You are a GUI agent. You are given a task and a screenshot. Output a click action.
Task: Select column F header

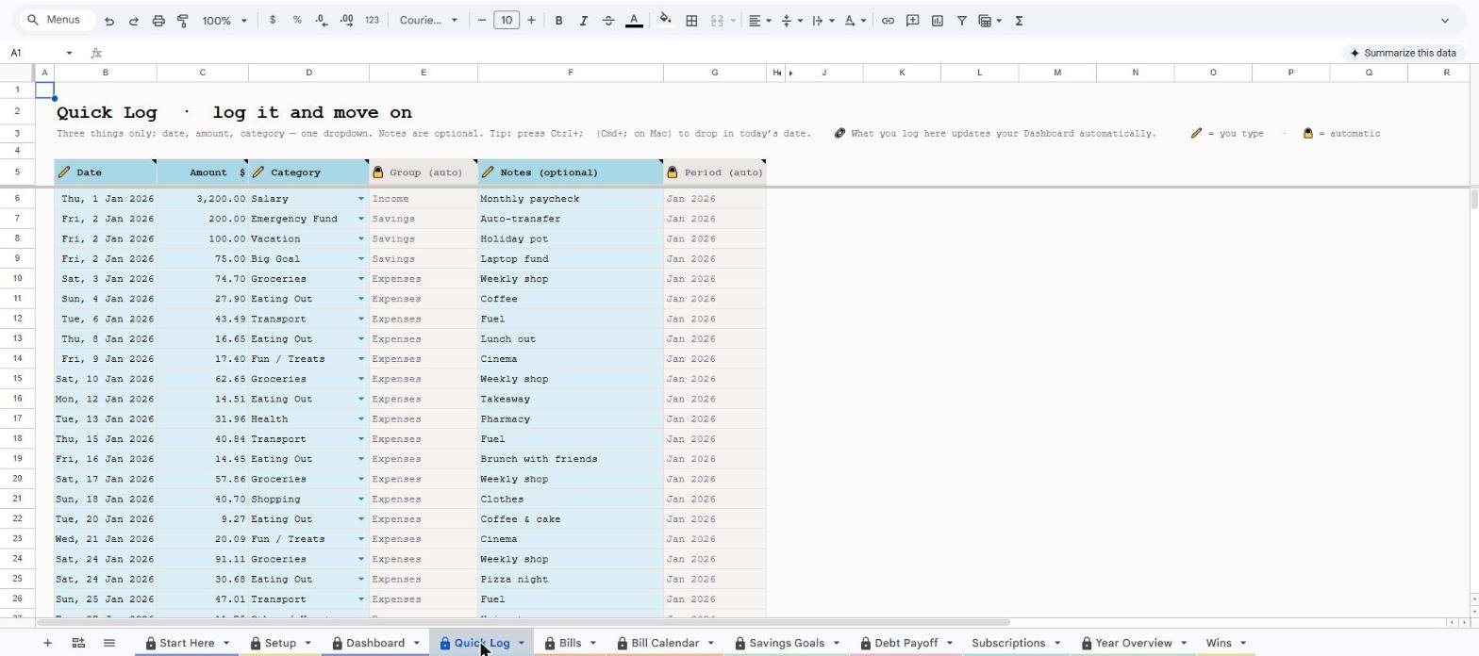[x=571, y=73]
